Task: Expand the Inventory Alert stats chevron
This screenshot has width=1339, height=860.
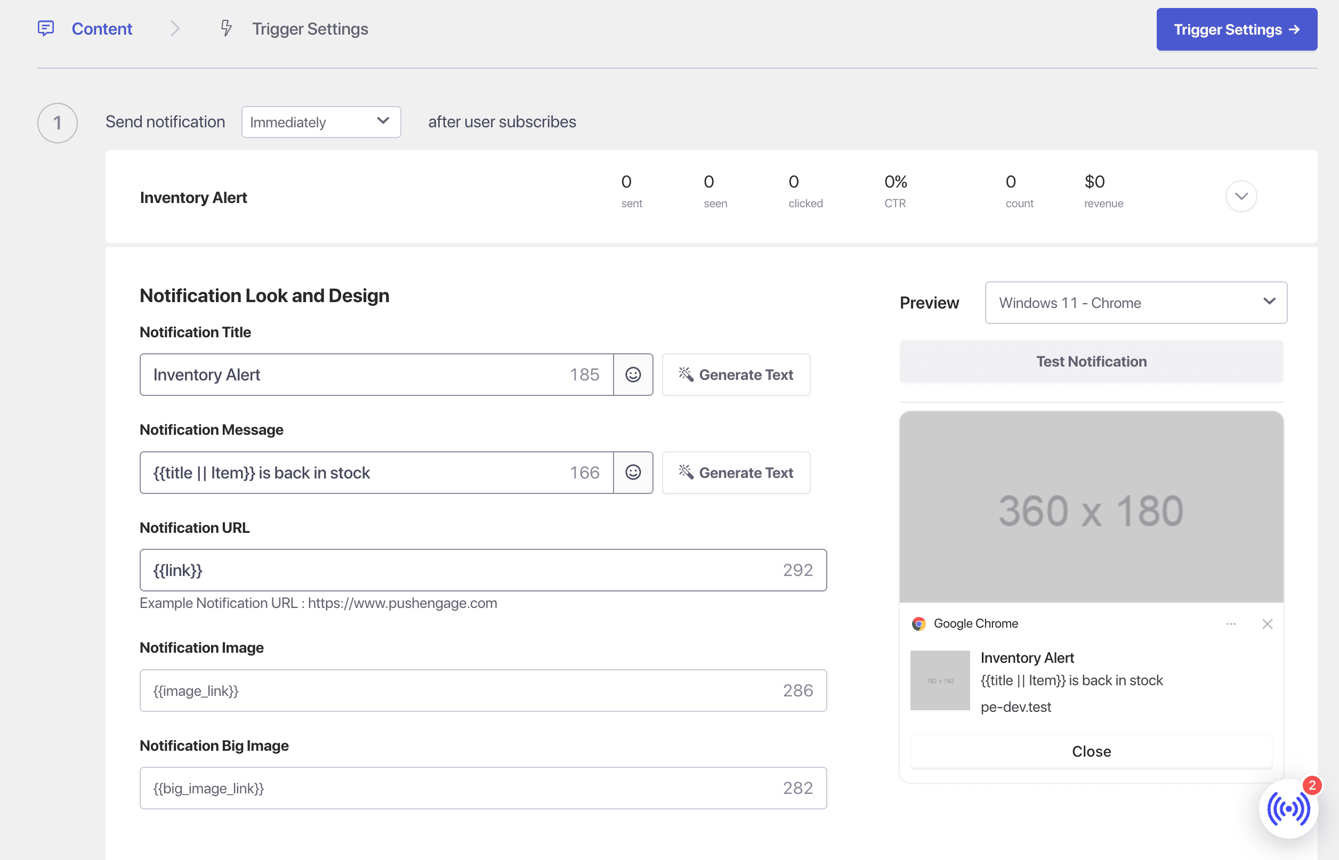Action: pos(1241,196)
